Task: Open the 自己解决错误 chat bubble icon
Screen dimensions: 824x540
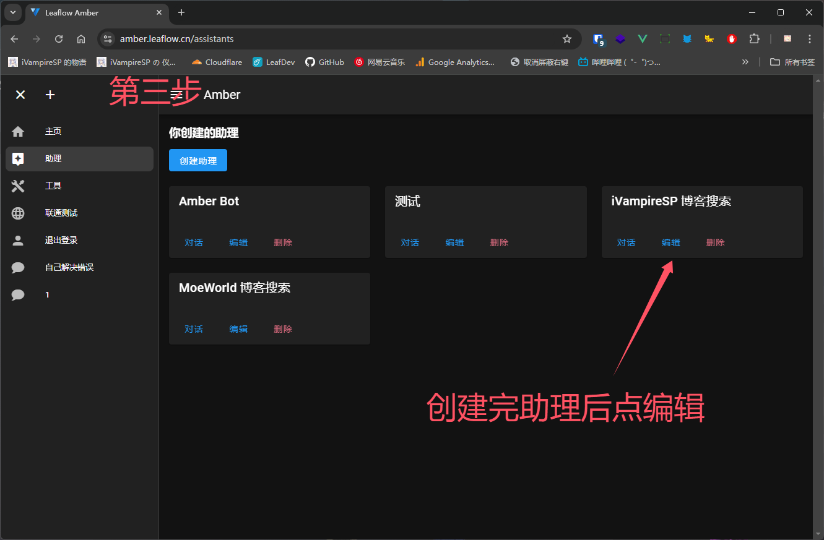Action: pyautogui.click(x=17, y=267)
